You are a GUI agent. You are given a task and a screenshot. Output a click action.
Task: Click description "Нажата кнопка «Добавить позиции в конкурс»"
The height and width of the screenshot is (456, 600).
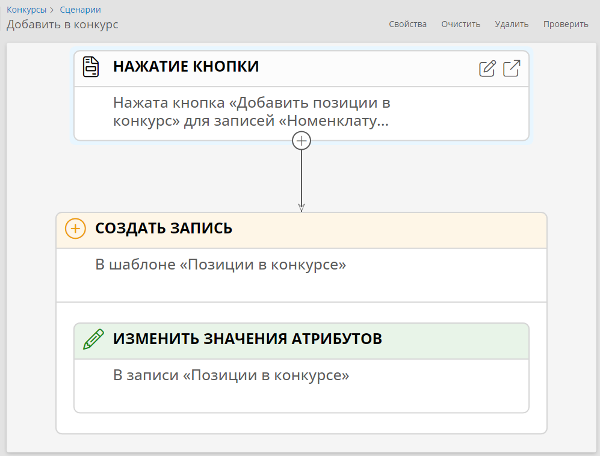pyautogui.click(x=252, y=112)
